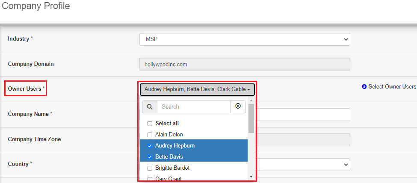Click the owner list scrollbar thumb
This screenshot has width=417, height=183.
pos(251,118)
